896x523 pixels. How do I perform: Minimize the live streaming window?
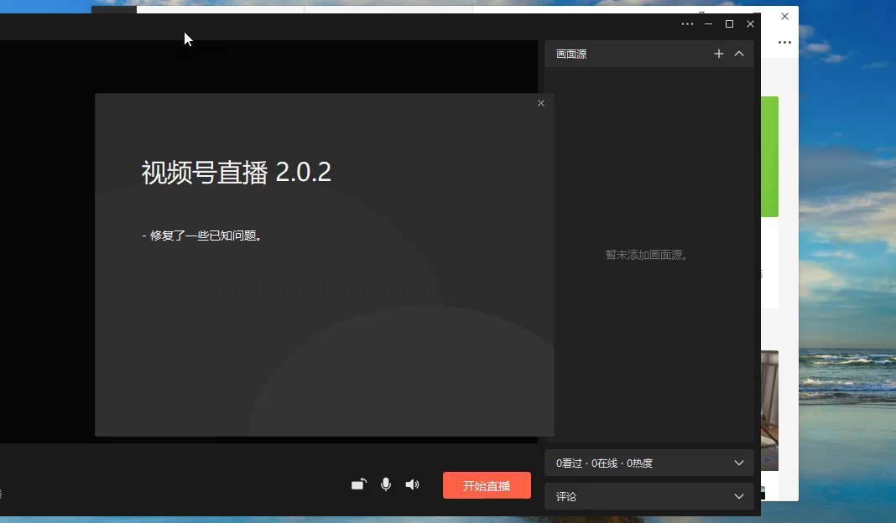[x=709, y=24]
